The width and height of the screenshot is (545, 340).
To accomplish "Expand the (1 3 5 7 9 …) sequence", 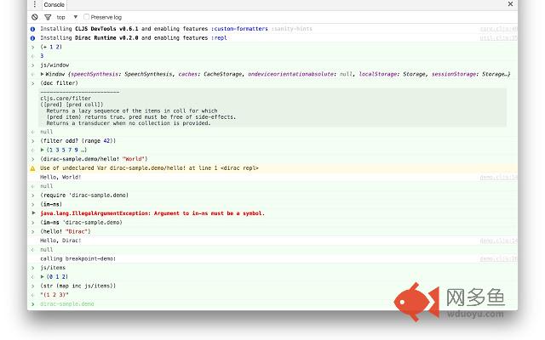I will tap(42, 150).
